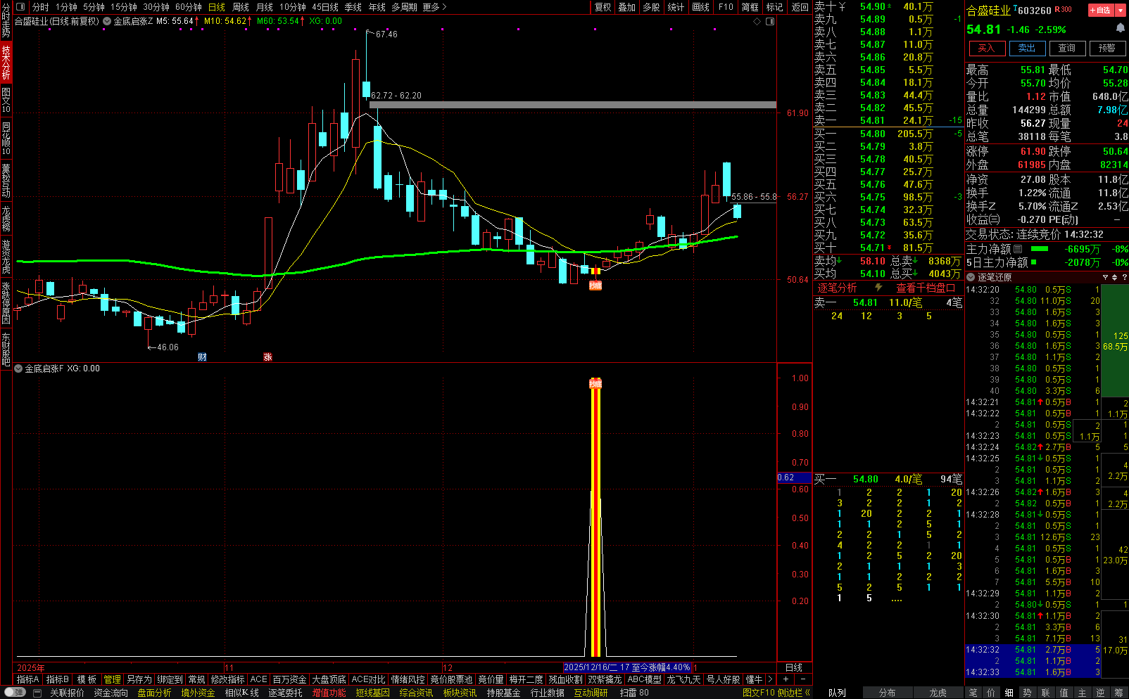1129x699 pixels.
Task: Open the 分时走势 left sidebar tab
Action: click(x=6, y=21)
